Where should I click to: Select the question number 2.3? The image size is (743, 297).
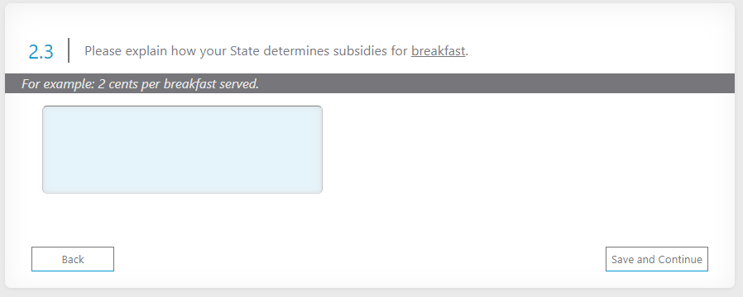click(41, 52)
